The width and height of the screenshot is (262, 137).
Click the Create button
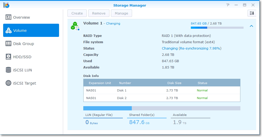point(77,13)
